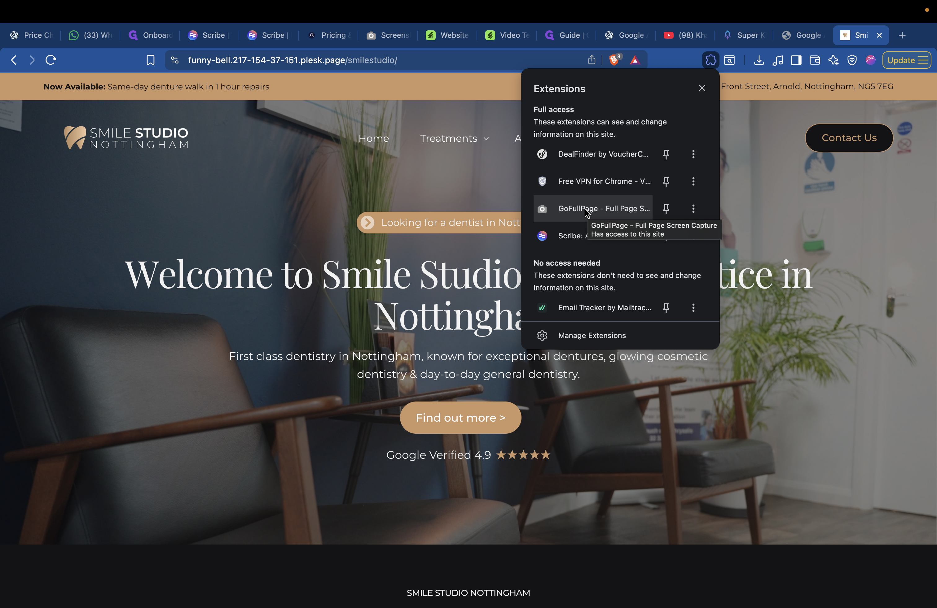Click the Brave VPN shield icon
The image size is (937, 608).
point(852,60)
